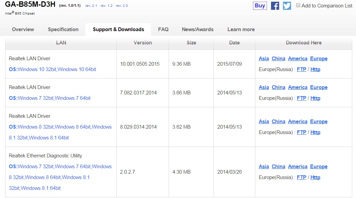Download Windows 7 LAN driver via Http
Image resolution: width=356 pixels, height=198 pixels.
tap(315, 98)
